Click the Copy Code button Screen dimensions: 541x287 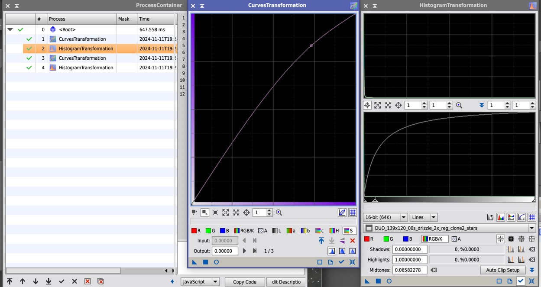pyautogui.click(x=244, y=282)
